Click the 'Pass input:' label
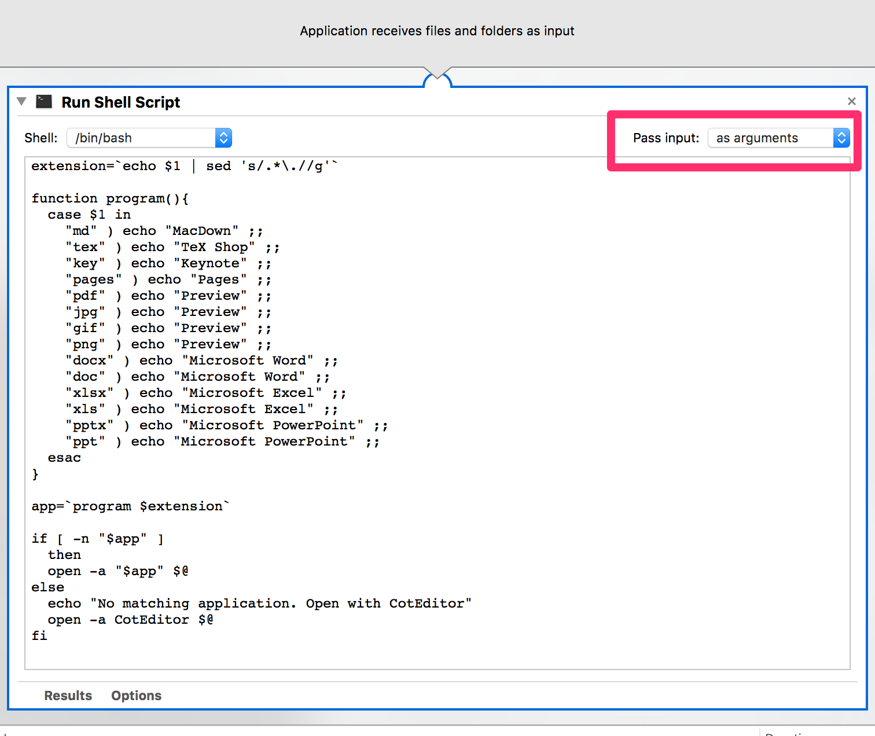Viewport: 875px width, 736px height. coord(666,138)
